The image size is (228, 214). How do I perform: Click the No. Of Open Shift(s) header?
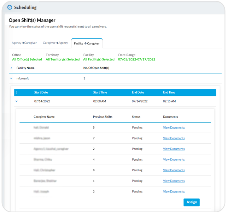96,68
